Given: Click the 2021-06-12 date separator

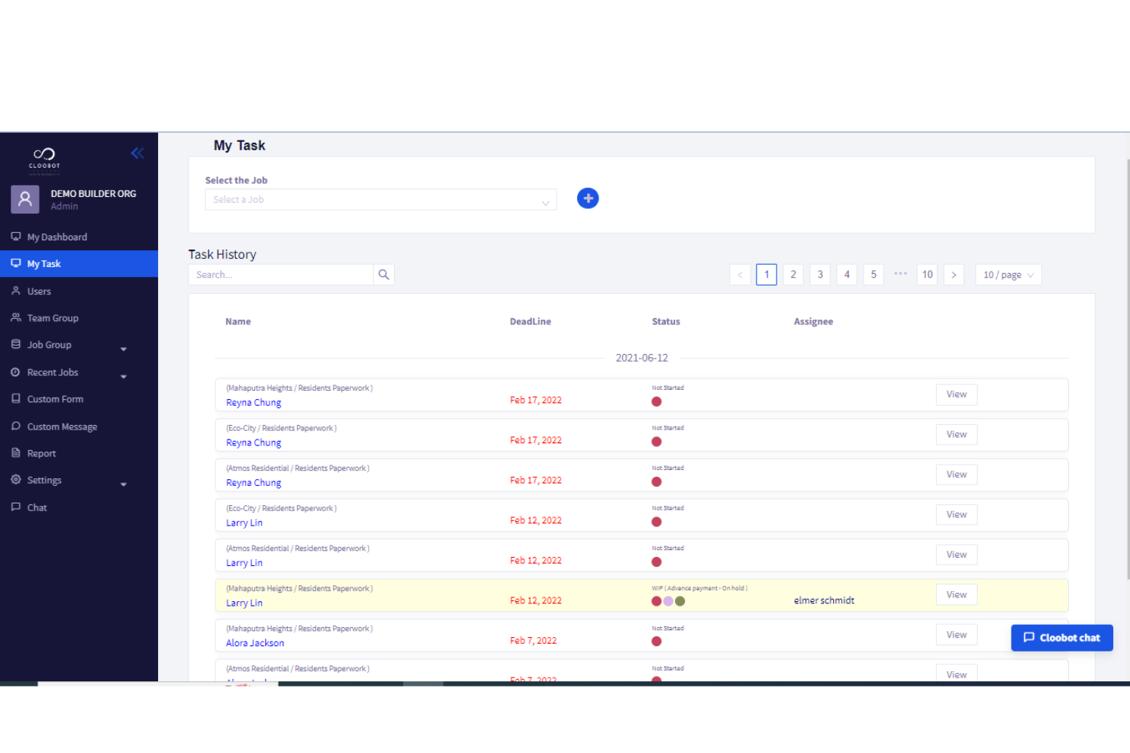Looking at the screenshot, I should pyautogui.click(x=642, y=358).
